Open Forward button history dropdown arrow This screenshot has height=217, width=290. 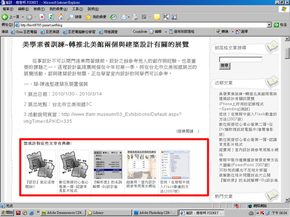coord(35,17)
